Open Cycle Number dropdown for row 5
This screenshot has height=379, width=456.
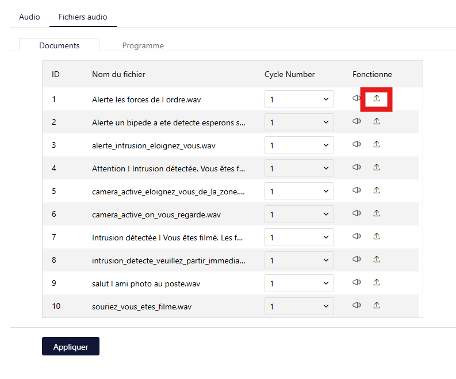299,191
